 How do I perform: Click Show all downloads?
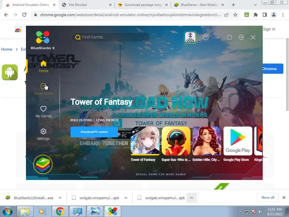268,198
